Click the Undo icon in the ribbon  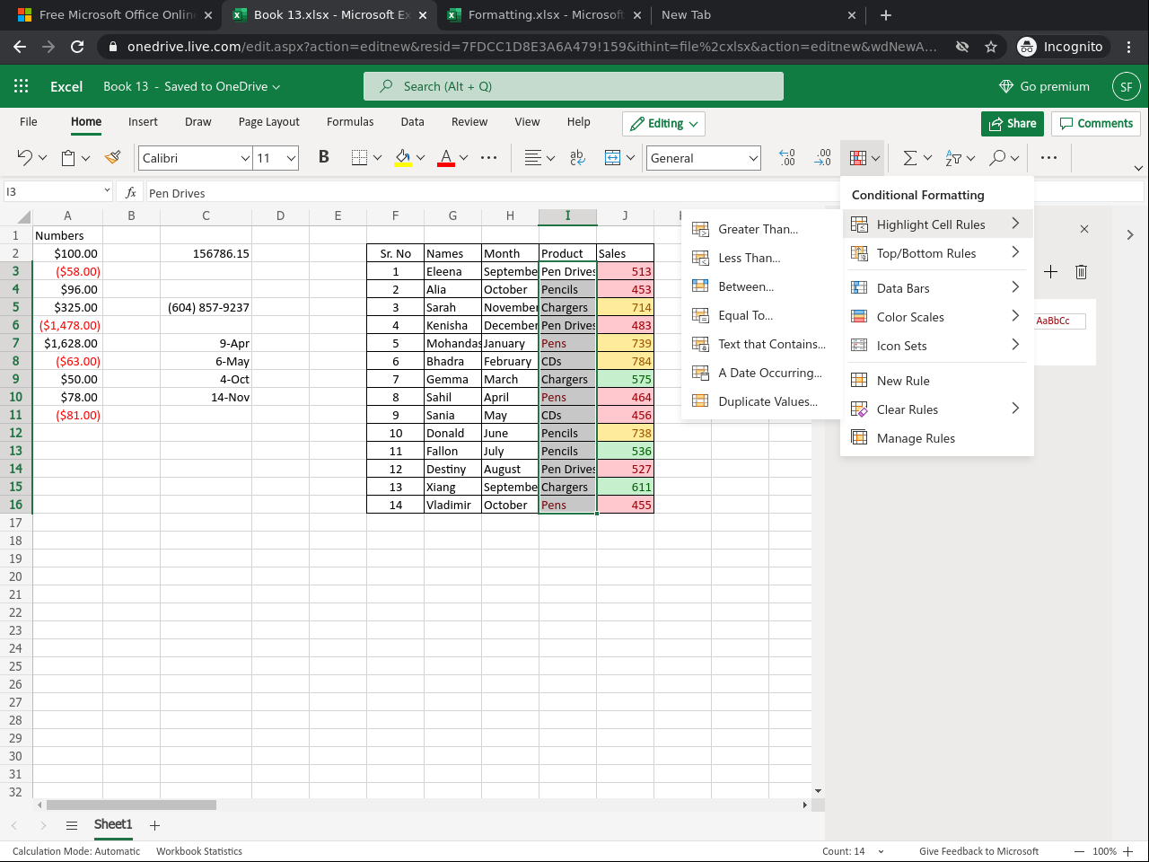(x=24, y=158)
